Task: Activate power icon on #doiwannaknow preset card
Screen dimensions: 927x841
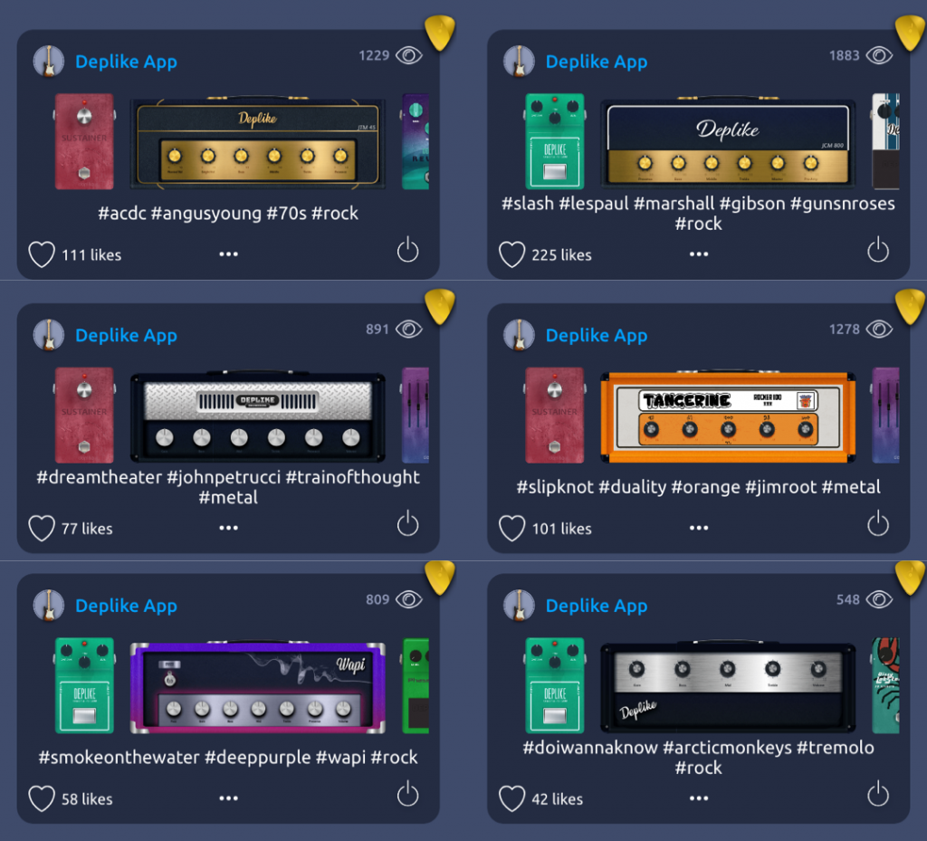Action: coord(878,794)
